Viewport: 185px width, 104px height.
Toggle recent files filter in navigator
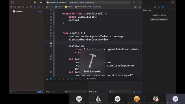tap(38, 92)
